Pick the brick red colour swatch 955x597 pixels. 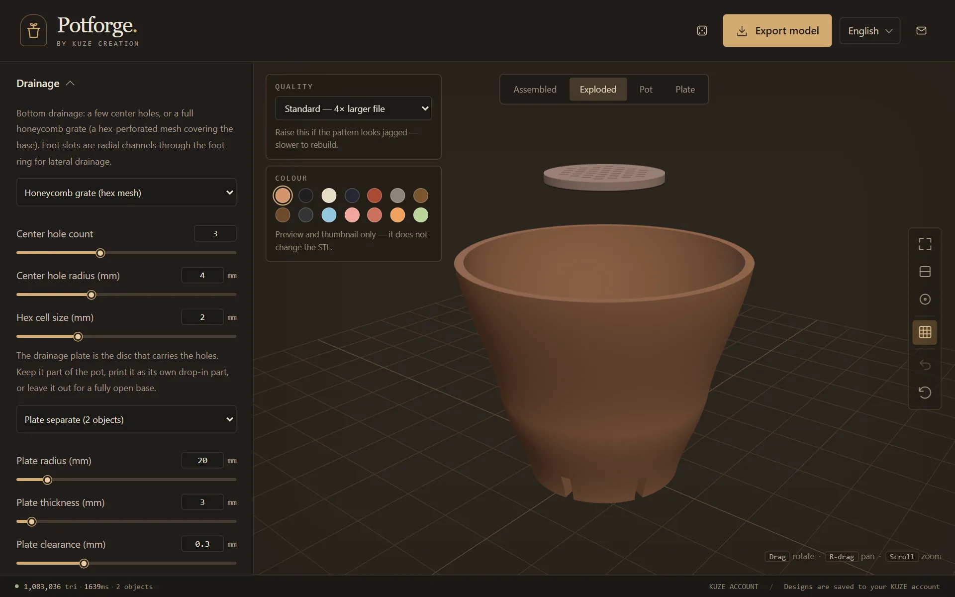click(375, 196)
